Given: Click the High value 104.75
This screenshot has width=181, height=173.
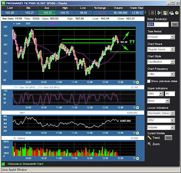Looking at the screenshot, I should [64, 13].
